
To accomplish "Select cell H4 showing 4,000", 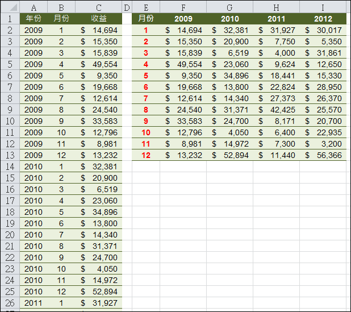I will [x=277, y=53].
